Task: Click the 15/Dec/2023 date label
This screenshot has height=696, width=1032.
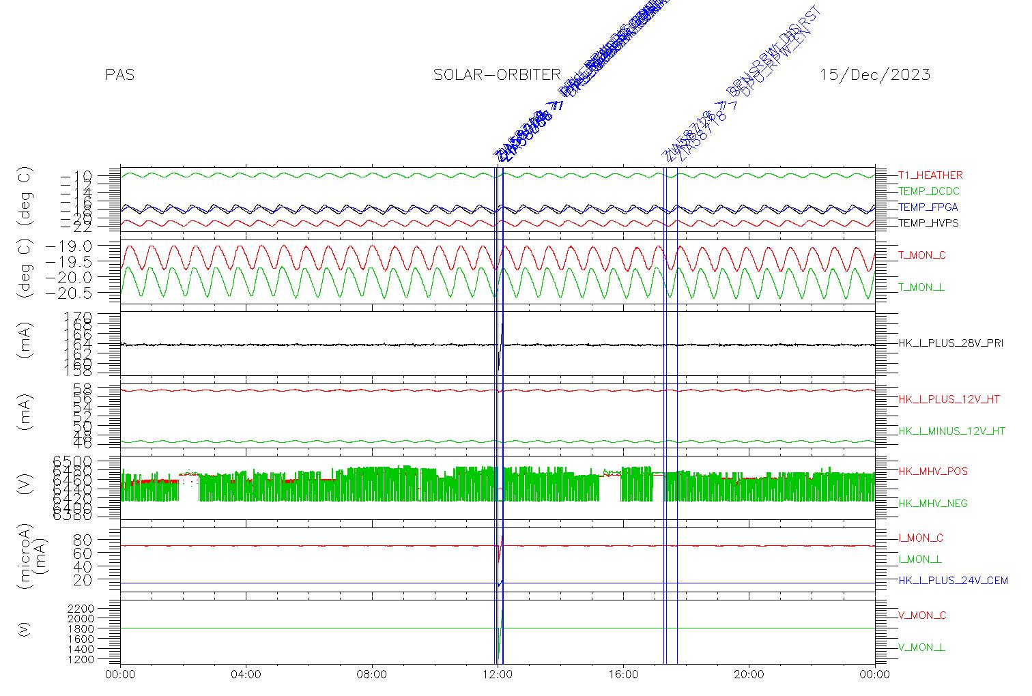Action: click(x=875, y=74)
